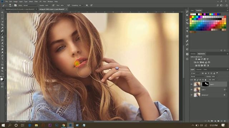Open the Image menu
The height and width of the screenshot is (128, 229).
click(x=15, y=1)
